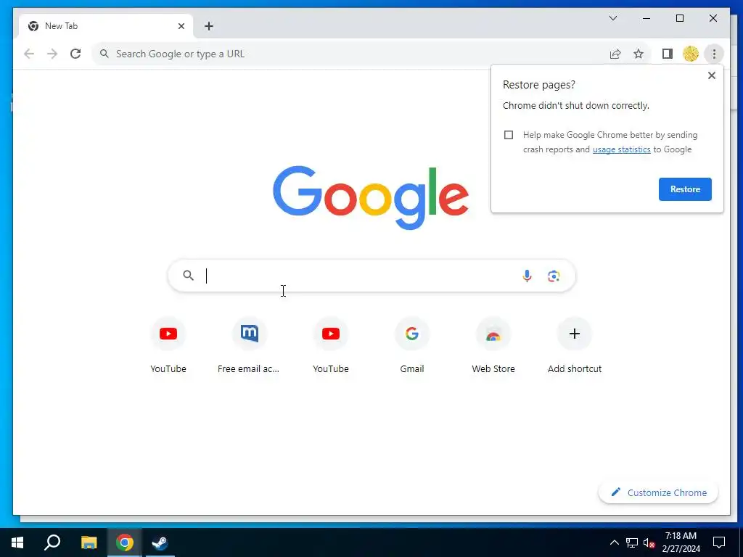The width and height of the screenshot is (743, 557).
Task: Open the Windows notification center
Action: [719, 542]
